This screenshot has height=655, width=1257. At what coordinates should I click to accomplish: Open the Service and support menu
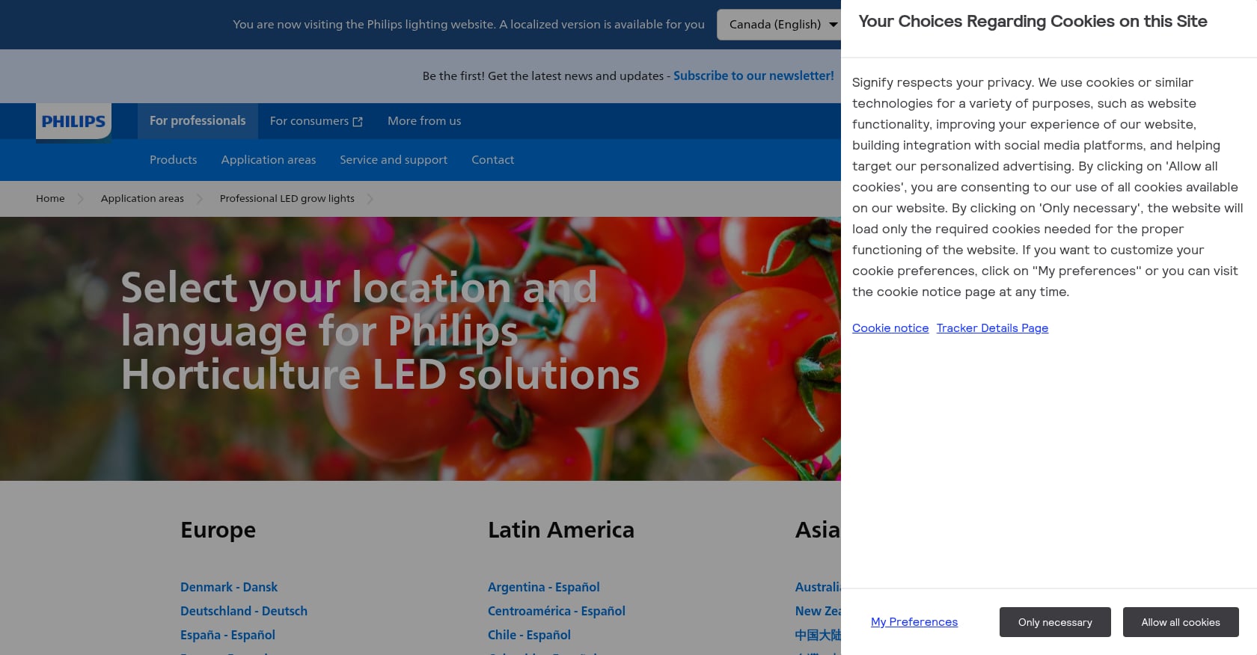(394, 160)
